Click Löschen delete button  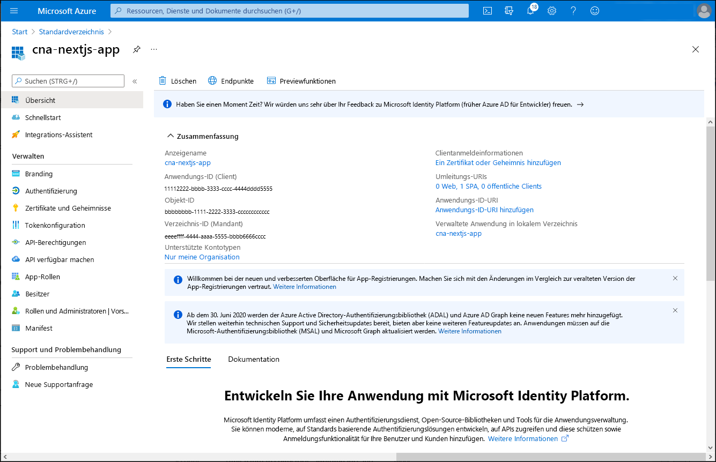coord(178,81)
